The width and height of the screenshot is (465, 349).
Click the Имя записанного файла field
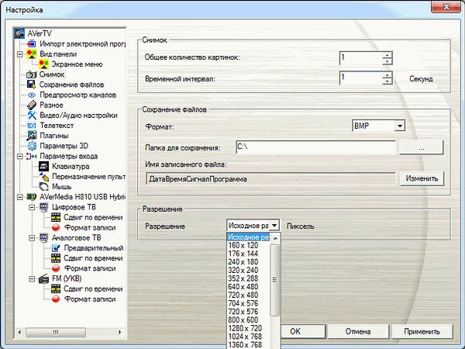270,179
